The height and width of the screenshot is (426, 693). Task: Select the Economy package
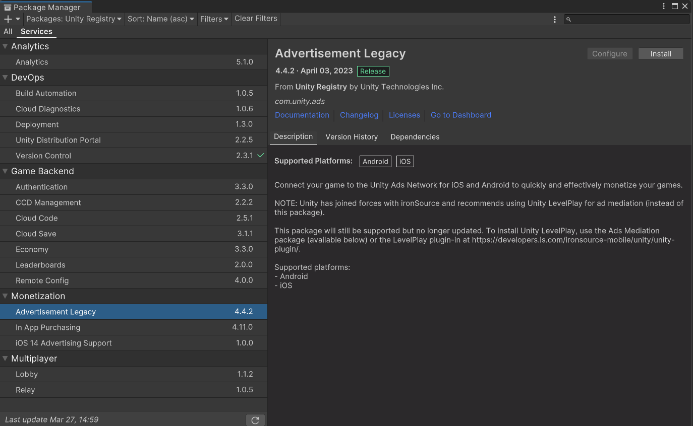pos(134,249)
